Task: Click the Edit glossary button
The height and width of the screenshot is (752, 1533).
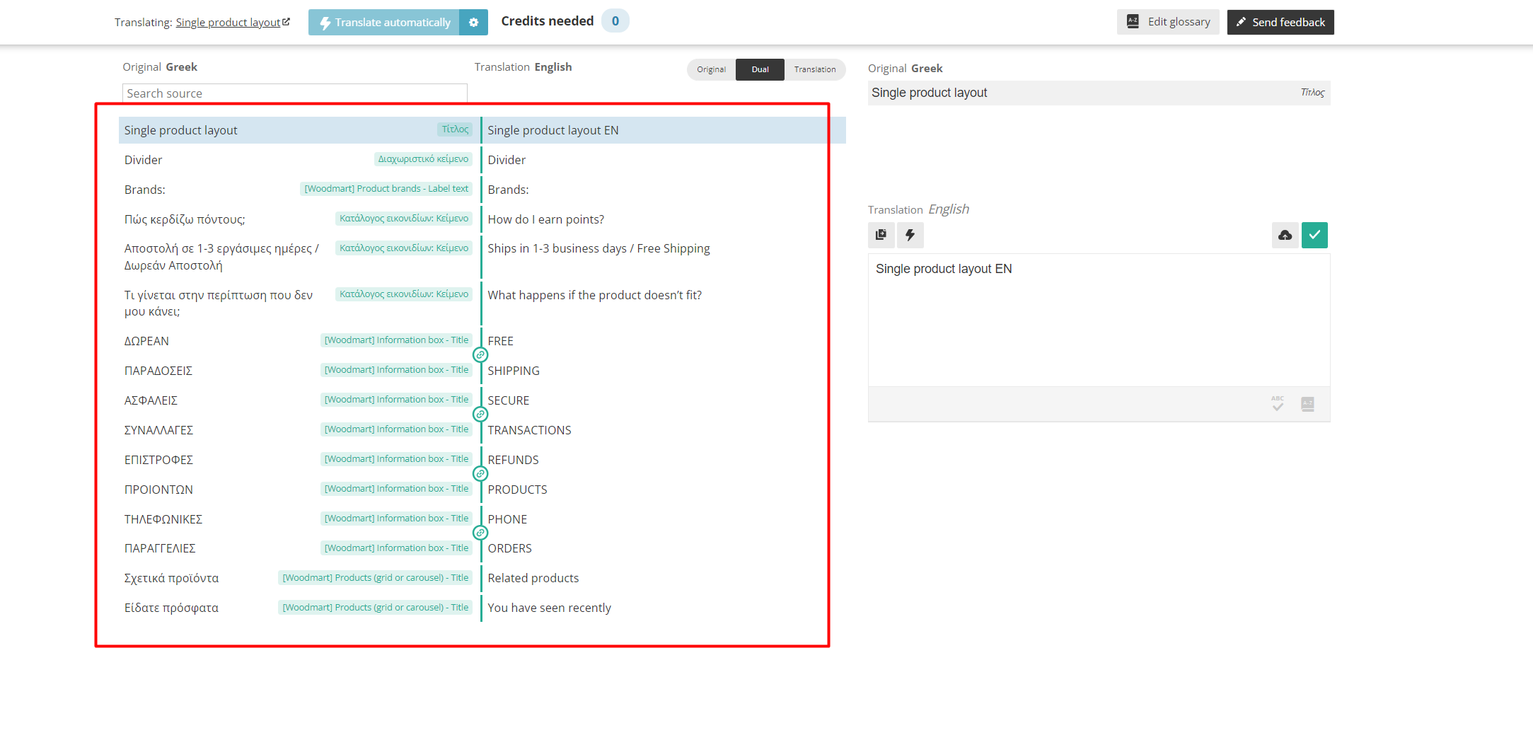Action: [x=1168, y=22]
